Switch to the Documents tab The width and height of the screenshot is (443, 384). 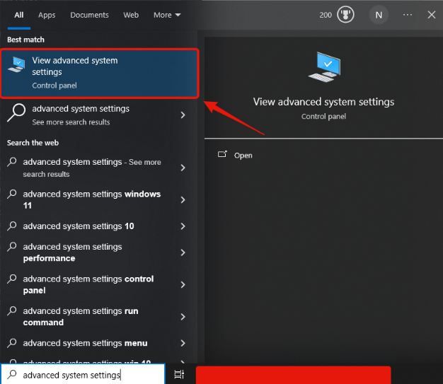(x=89, y=15)
